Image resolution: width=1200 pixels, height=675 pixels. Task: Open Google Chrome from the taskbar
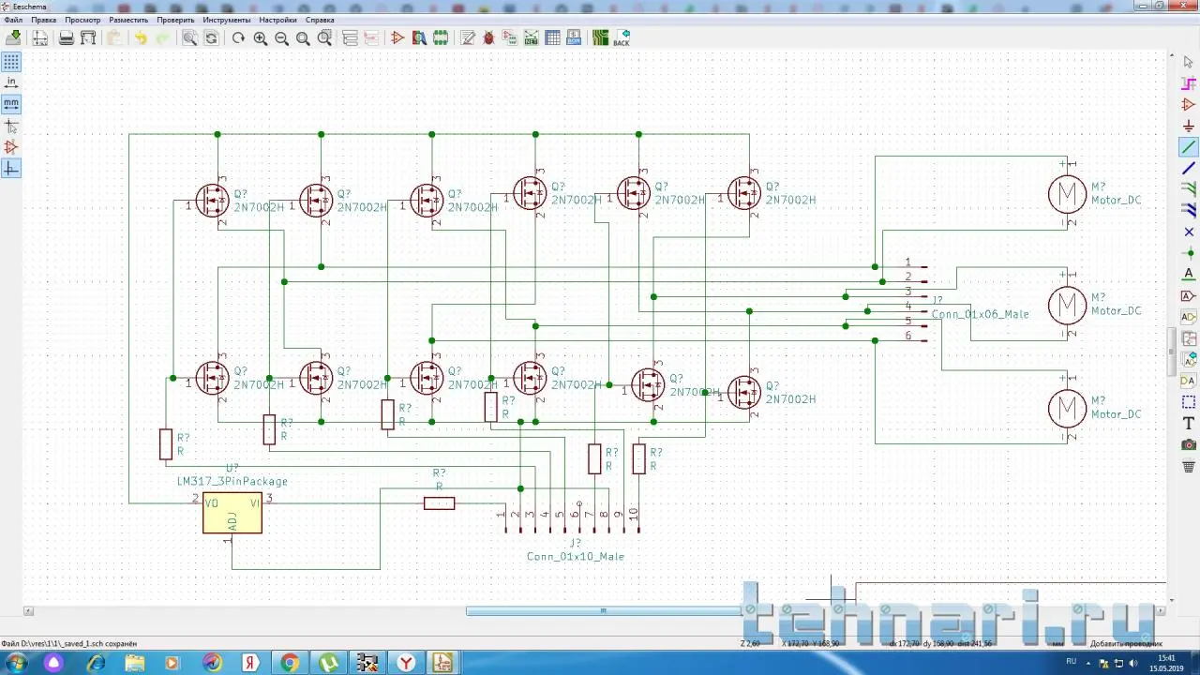point(290,663)
